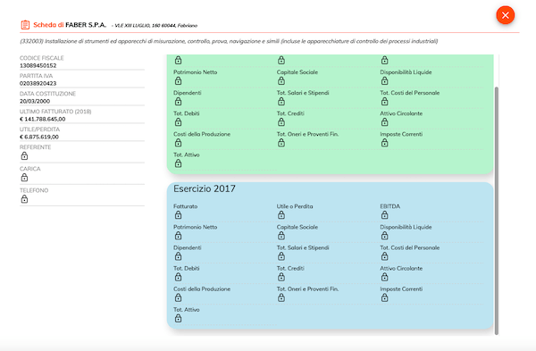Unlock EBITDA for Esercizio 2017
This screenshot has width=536, height=351.
(x=384, y=215)
